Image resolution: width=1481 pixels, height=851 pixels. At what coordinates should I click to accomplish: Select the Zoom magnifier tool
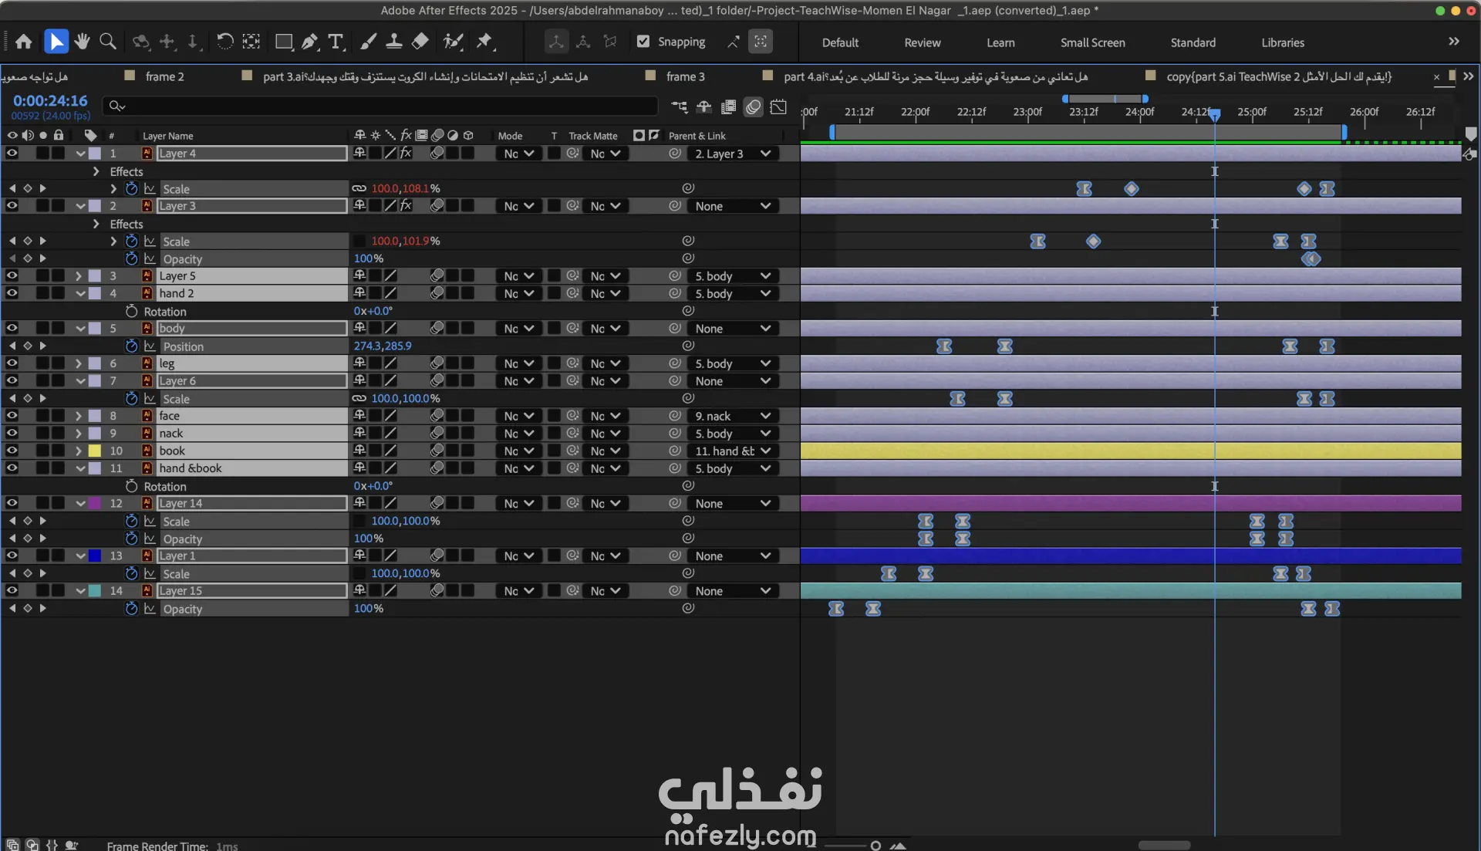tap(108, 42)
